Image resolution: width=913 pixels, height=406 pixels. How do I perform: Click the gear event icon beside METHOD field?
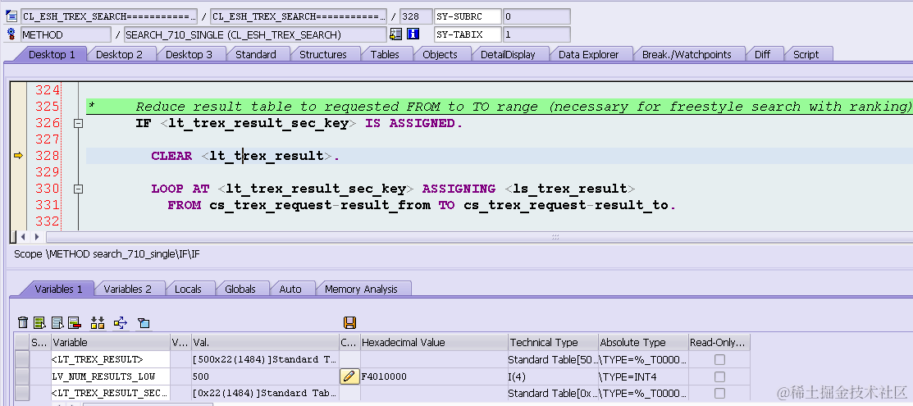pyautogui.click(x=11, y=34)
